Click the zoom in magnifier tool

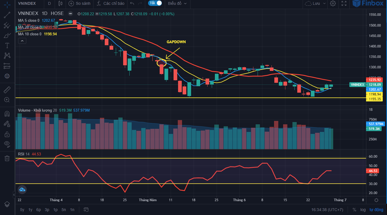[x=7, y=100]
